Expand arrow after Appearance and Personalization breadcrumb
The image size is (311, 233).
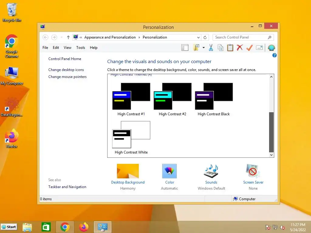point(139,37)
